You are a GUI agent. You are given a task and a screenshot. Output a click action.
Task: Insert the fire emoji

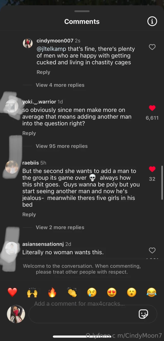click(52, 292)
